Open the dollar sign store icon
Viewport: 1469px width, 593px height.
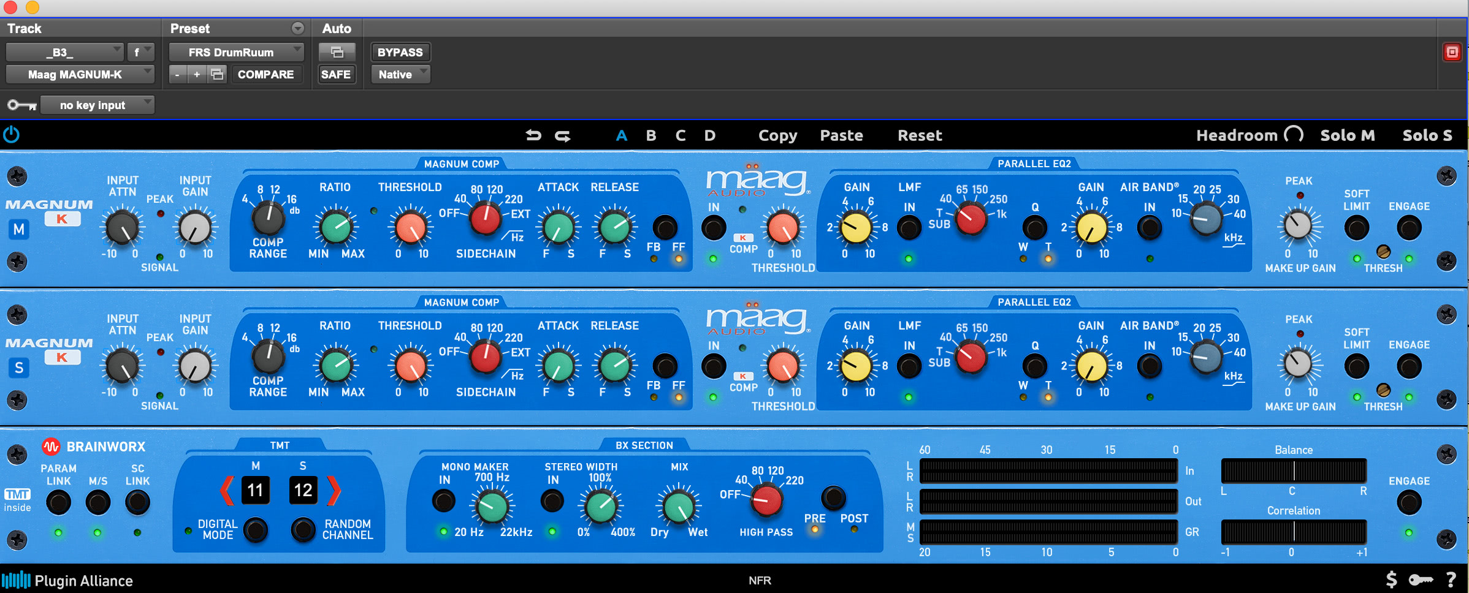(1392, 580)
